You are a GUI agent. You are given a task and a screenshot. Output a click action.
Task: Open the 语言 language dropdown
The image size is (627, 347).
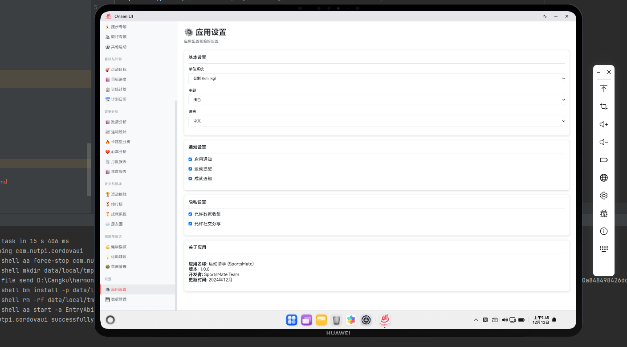[376, 121]
